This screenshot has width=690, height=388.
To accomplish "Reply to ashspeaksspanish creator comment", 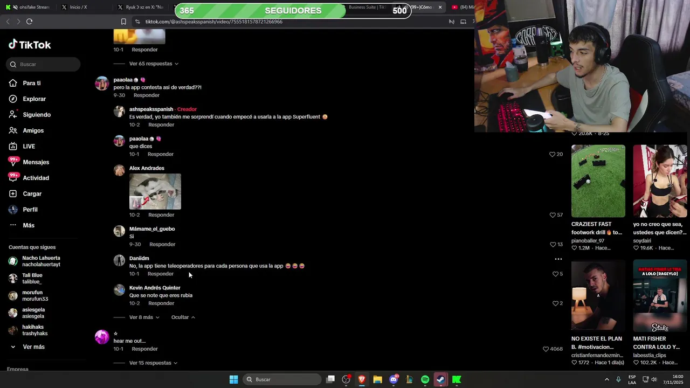I will (x=161, y=125).
